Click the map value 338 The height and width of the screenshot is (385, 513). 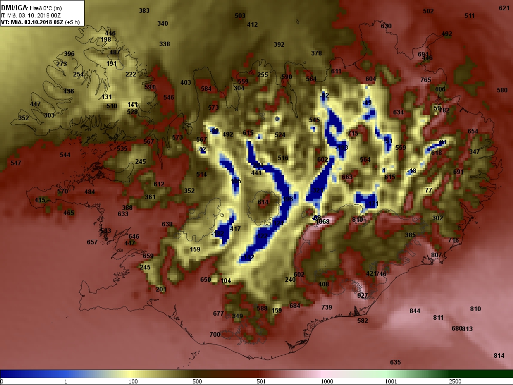tap(165, 44)
